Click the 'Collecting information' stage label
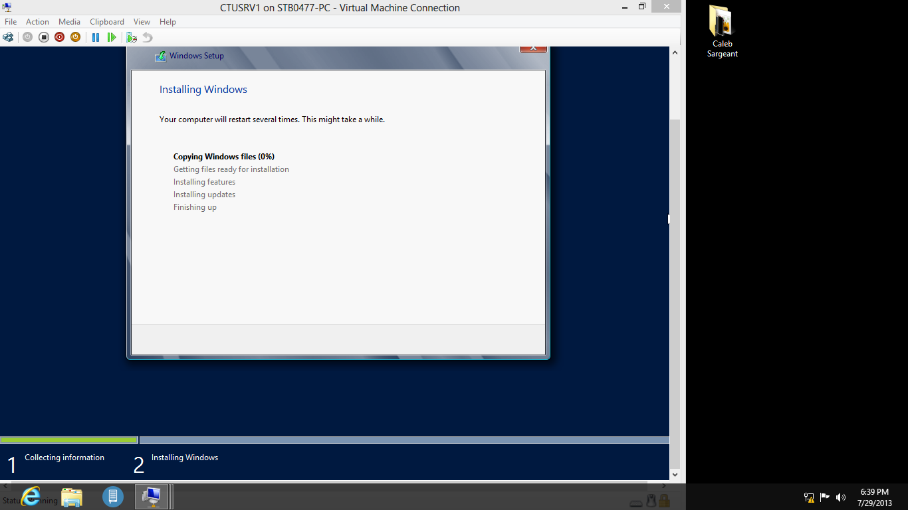The width and height of the screenshot is (908, 510). 64,458
